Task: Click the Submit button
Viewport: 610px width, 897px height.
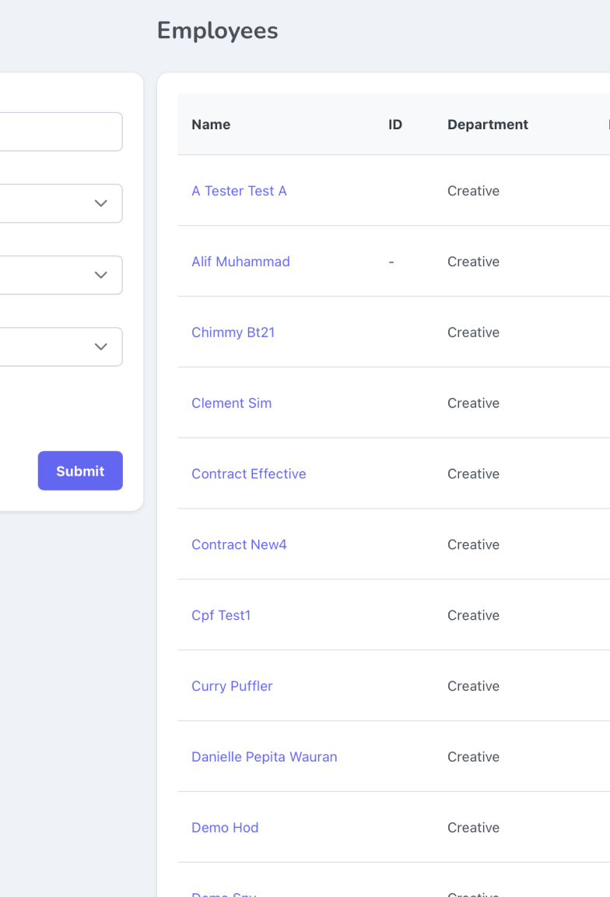Action: [80, 471]
